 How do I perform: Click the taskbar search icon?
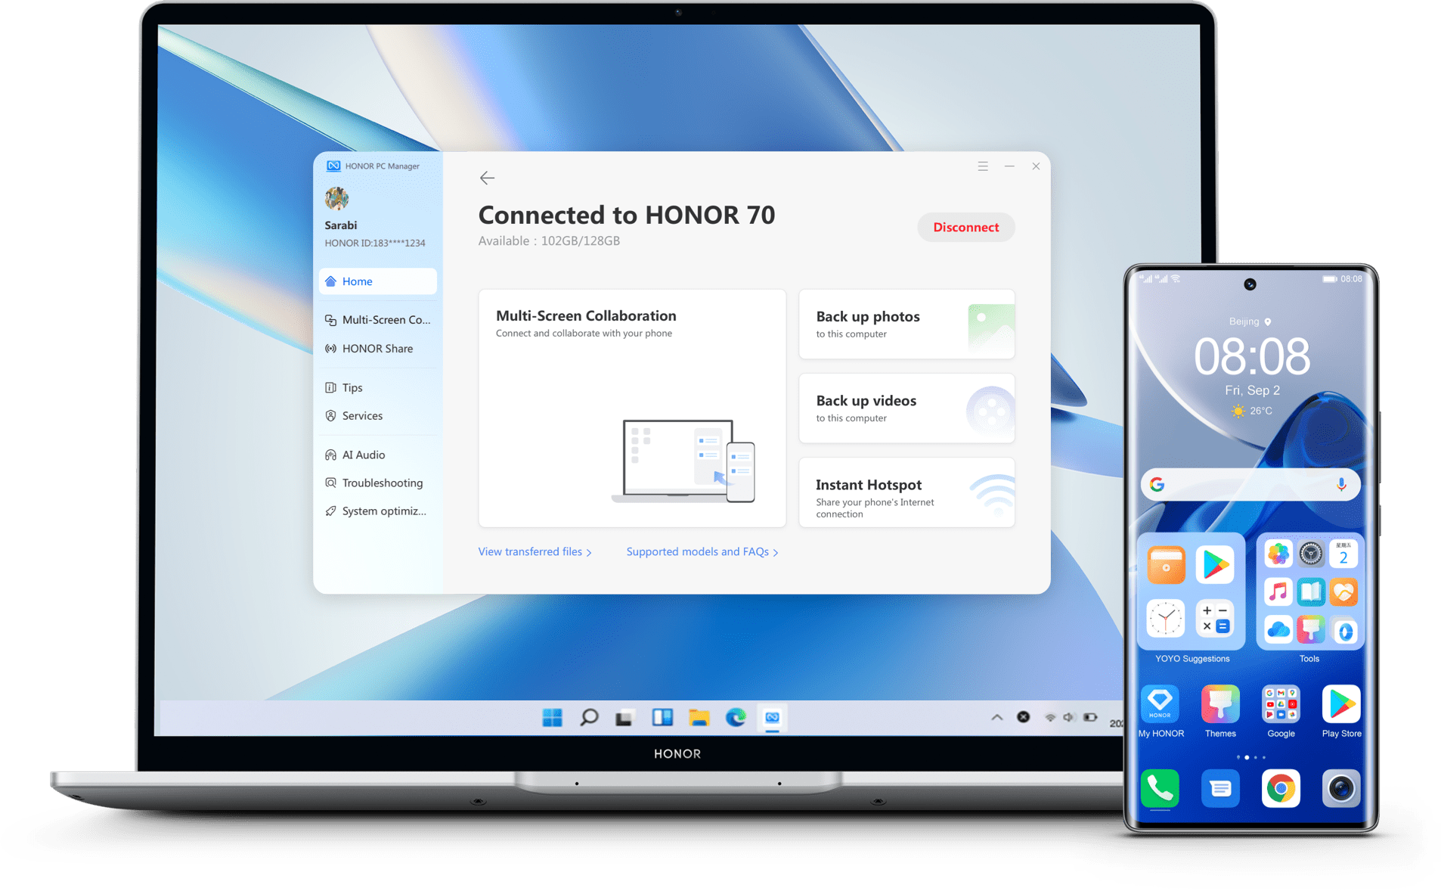[x=588, y=717]
